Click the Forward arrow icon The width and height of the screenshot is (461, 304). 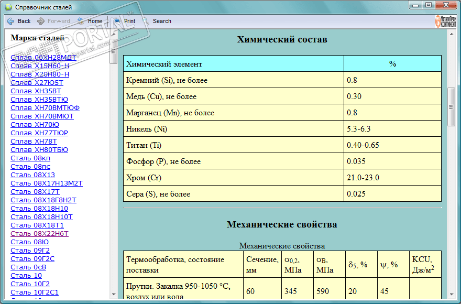pyautogui.click(x=40, y=21)
